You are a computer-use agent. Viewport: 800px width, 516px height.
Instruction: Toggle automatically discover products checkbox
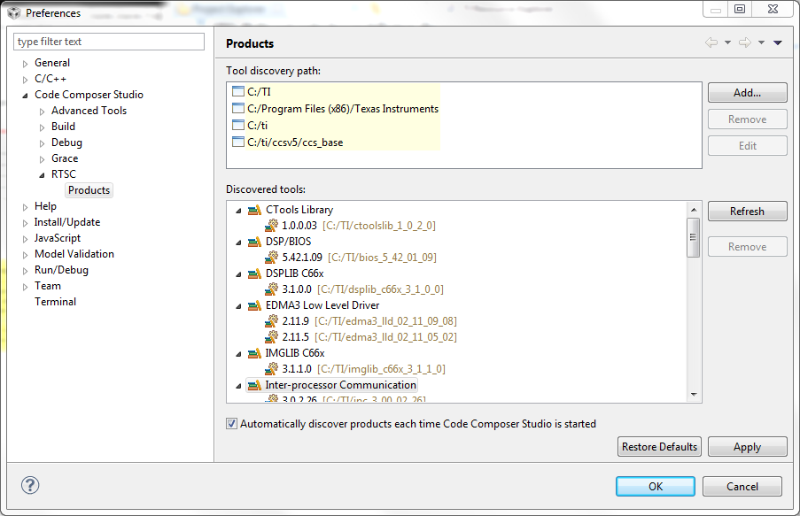(x=232, y=424)
